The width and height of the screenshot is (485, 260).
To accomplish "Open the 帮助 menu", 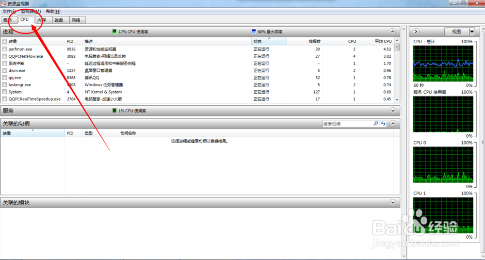I will click(x=53, y=12).
